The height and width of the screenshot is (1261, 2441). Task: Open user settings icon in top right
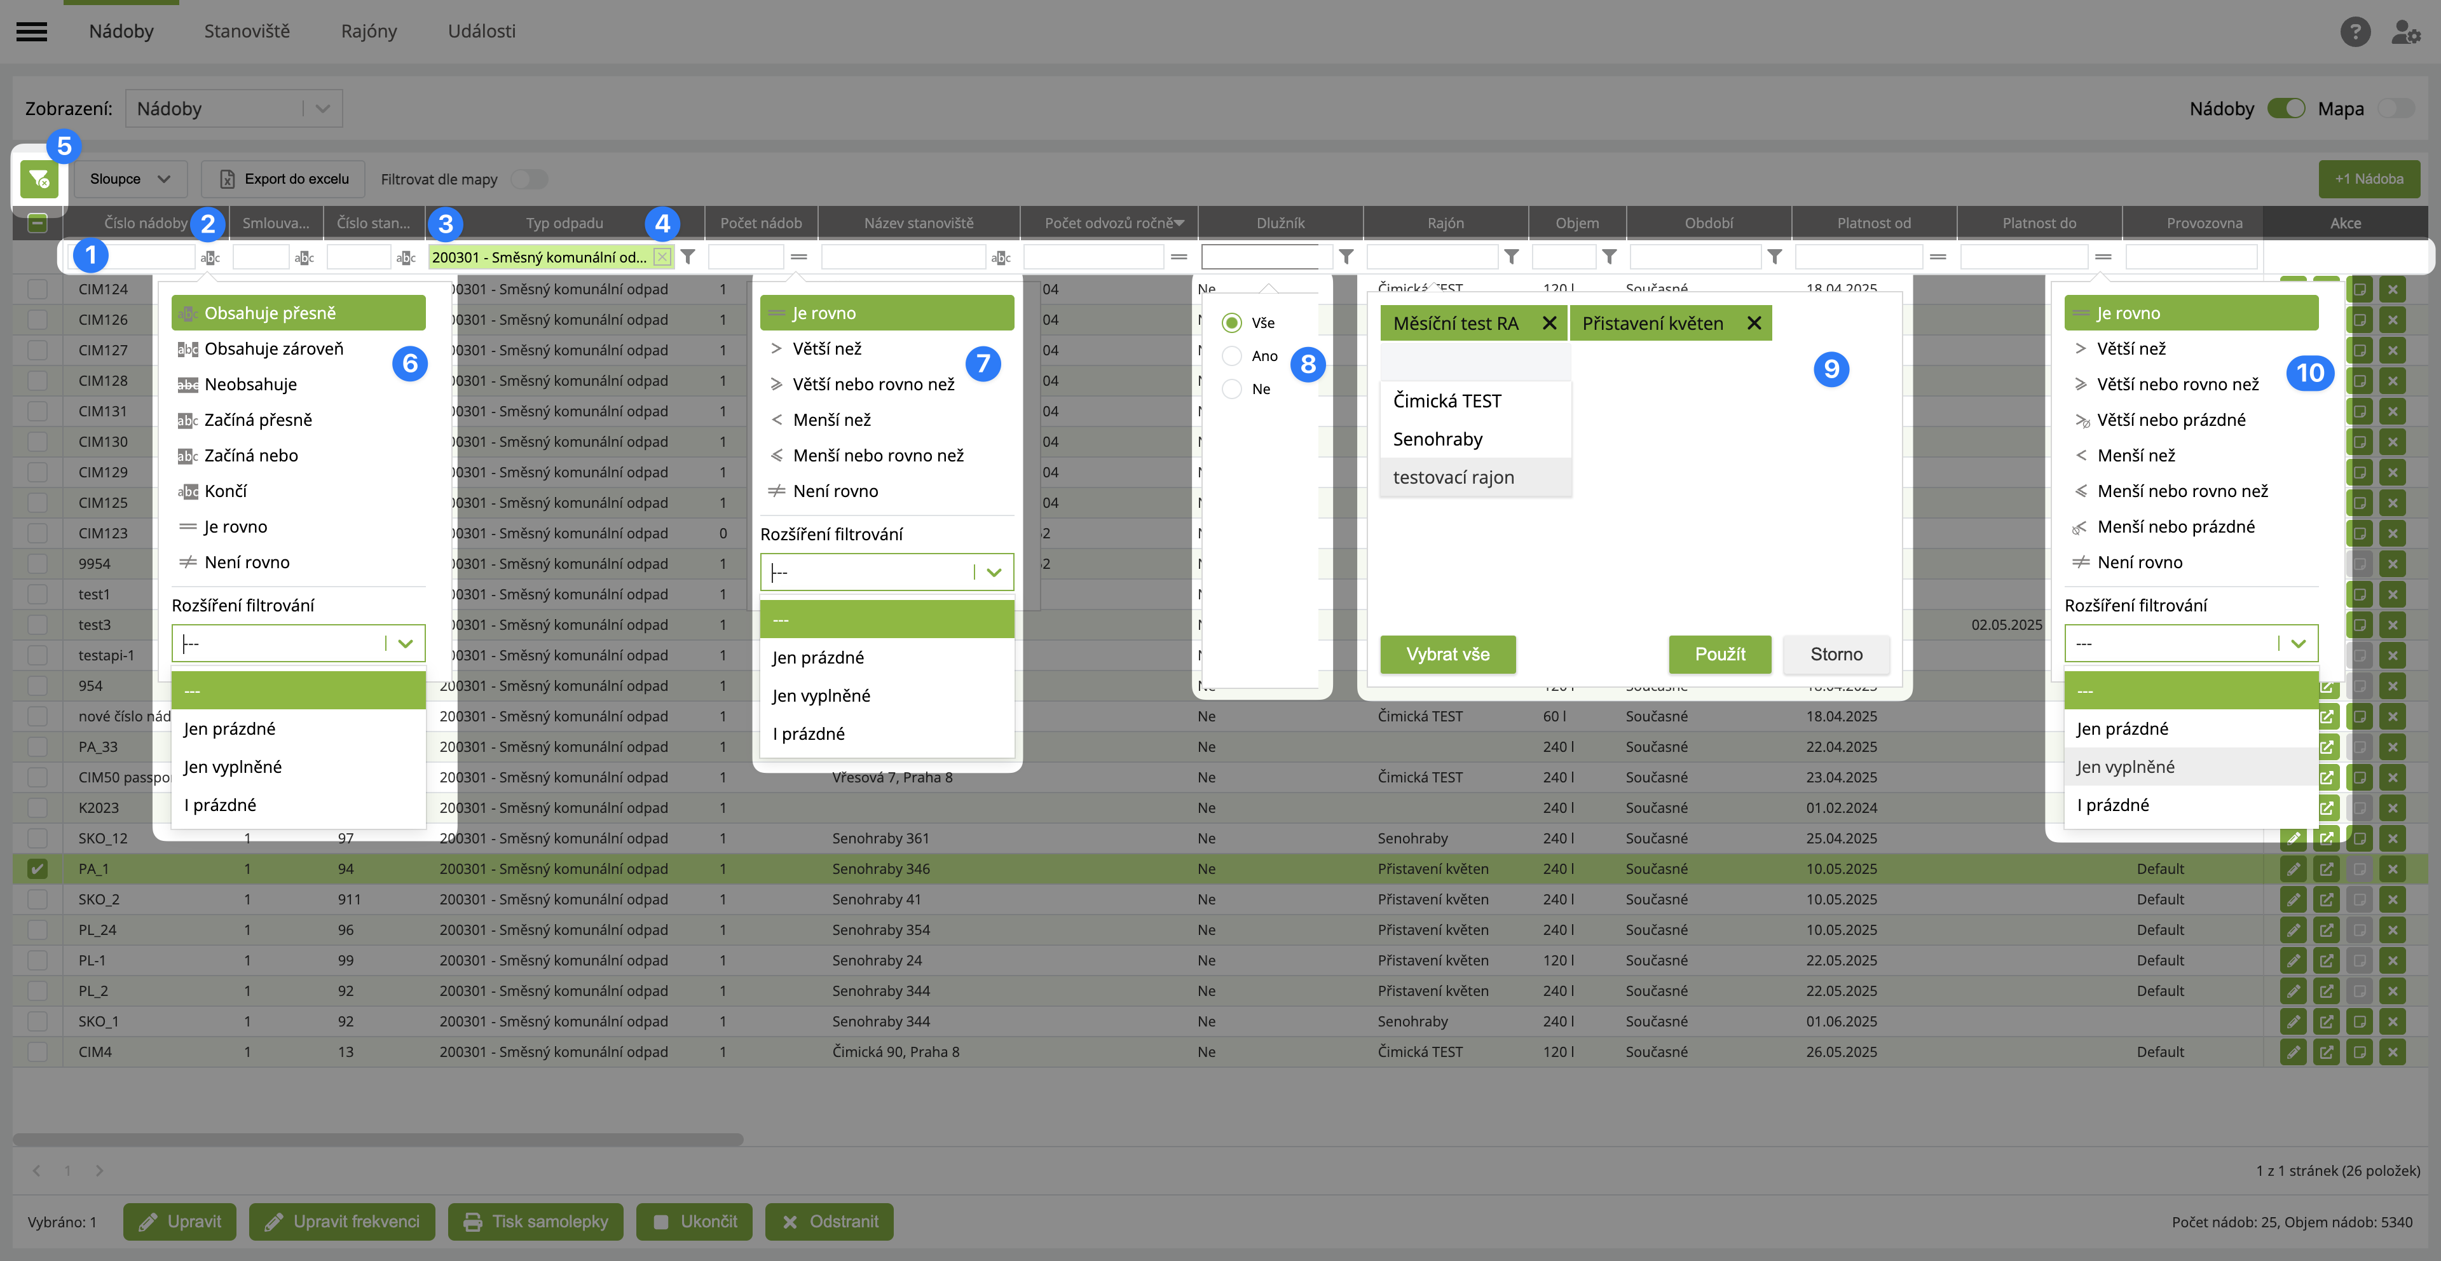[2405, 31]
